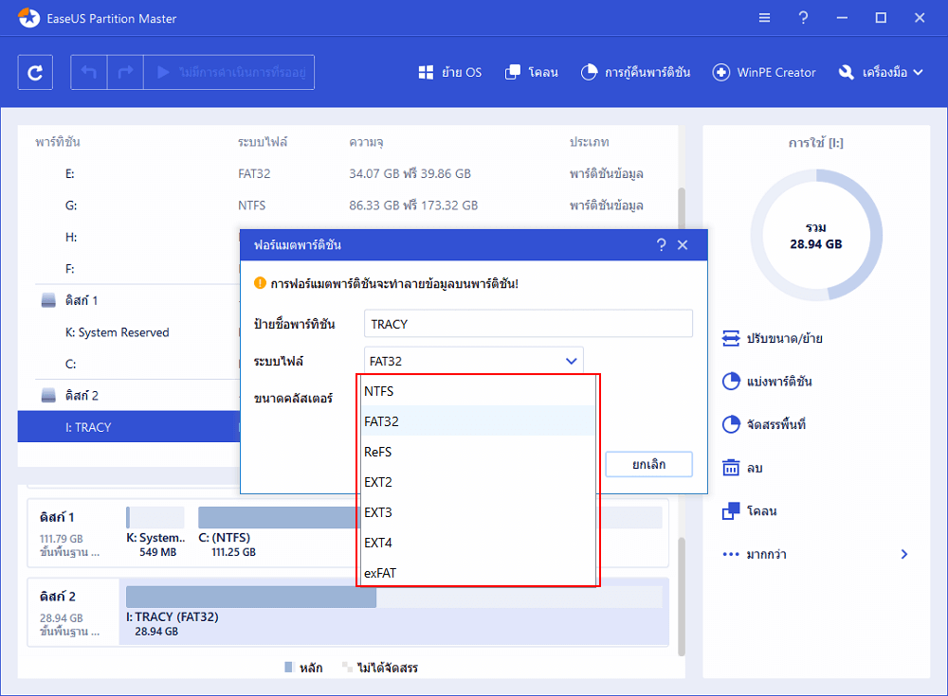Click ยกเลิก cancel button in format dialog
This screenshot has height=696, width=948.
click(648, 464)
